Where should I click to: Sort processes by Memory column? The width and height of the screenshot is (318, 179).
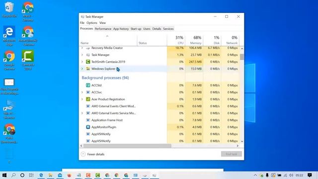(194, 40)
